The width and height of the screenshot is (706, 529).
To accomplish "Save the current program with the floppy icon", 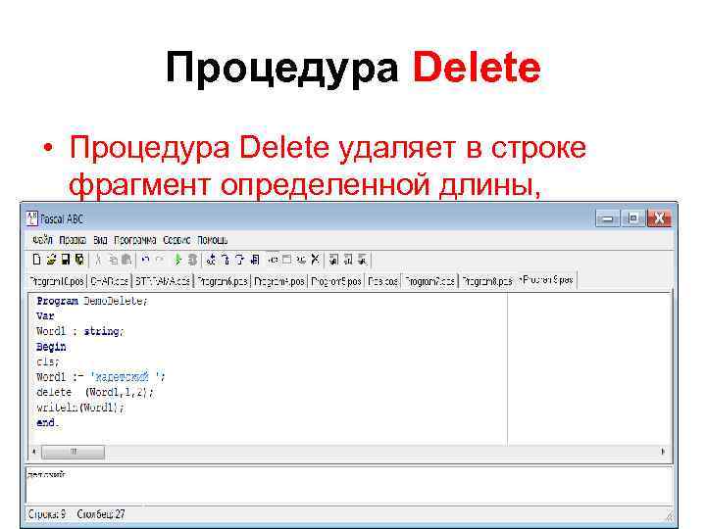I will pos(66,260).
